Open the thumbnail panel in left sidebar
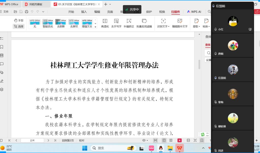Image resolution: width=260 pixels, height=153 pixels. click(x=2, y=55)
